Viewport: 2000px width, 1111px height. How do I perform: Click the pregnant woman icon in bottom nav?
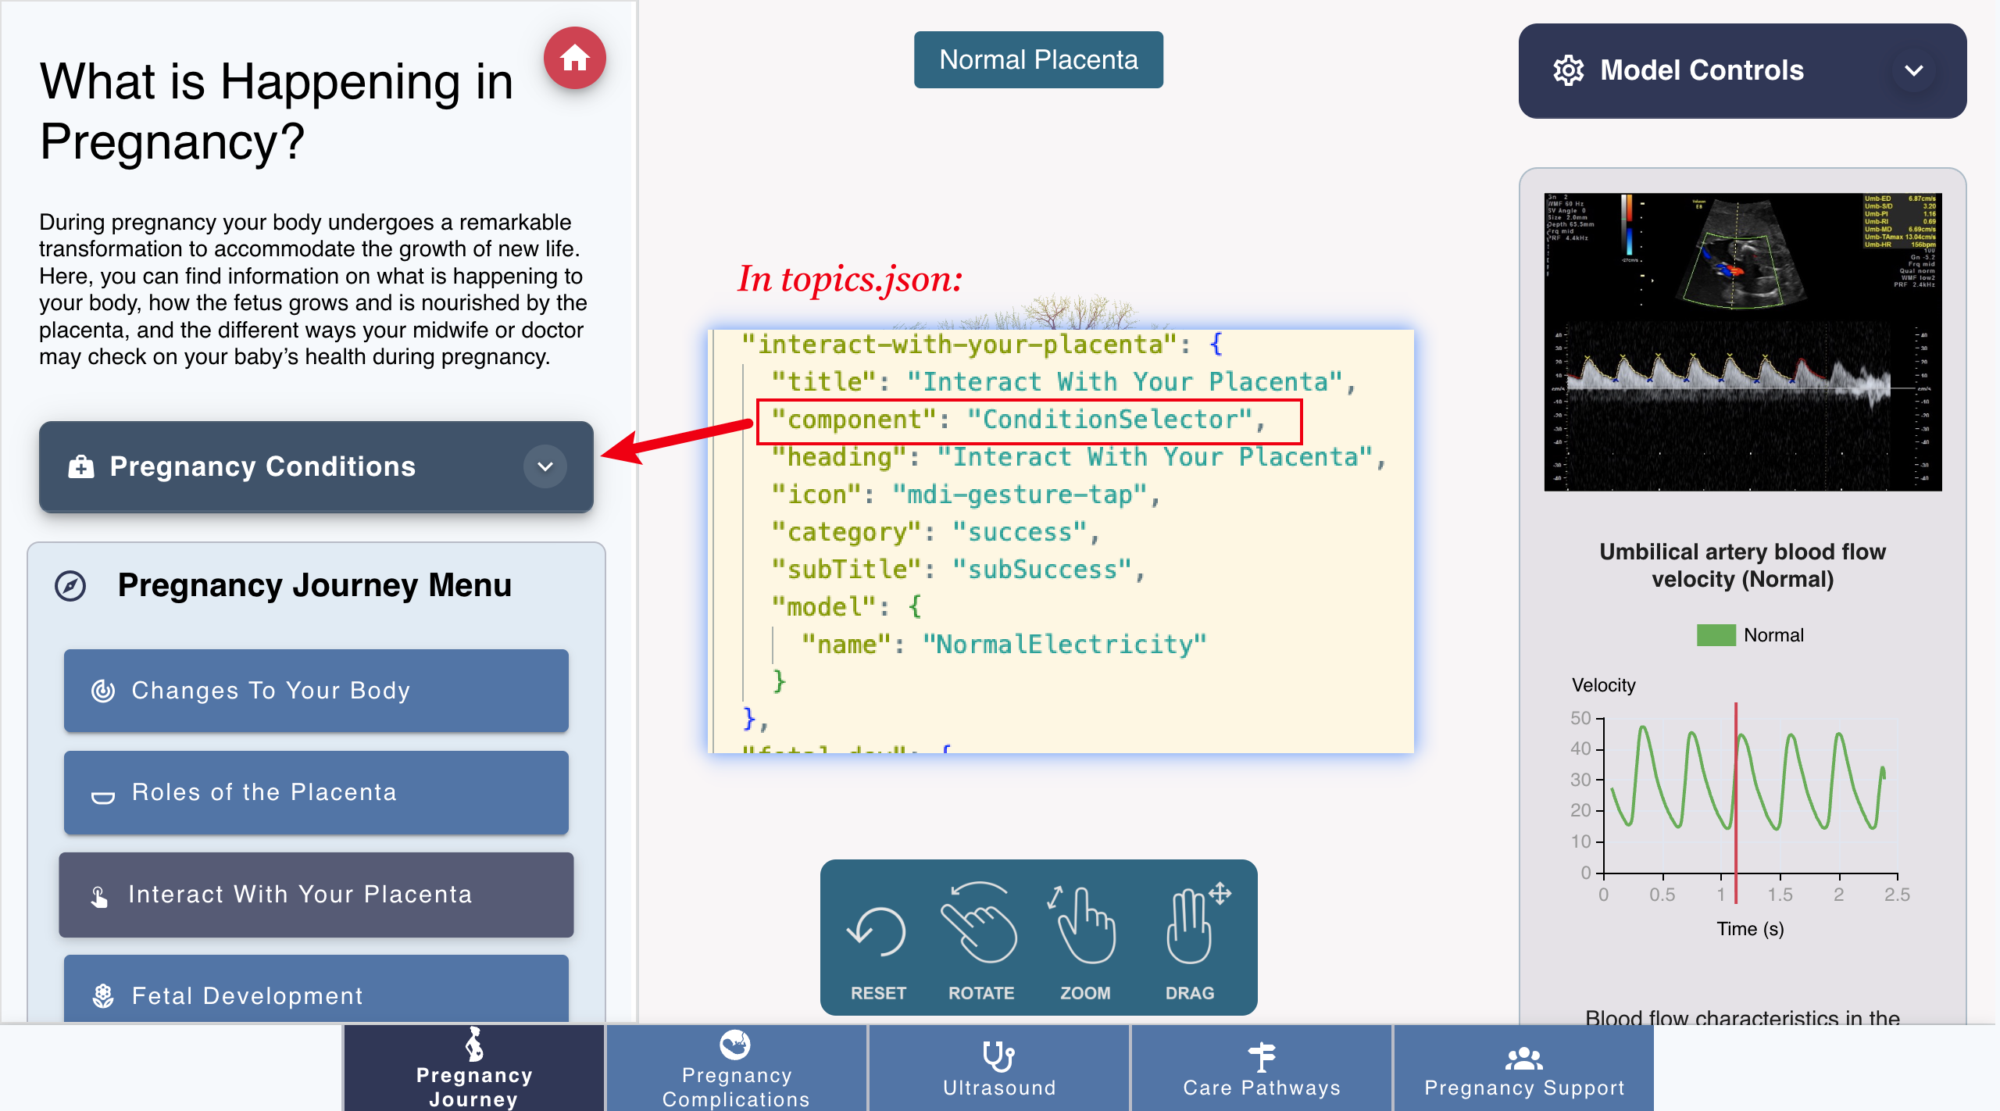coord(474,1045)
